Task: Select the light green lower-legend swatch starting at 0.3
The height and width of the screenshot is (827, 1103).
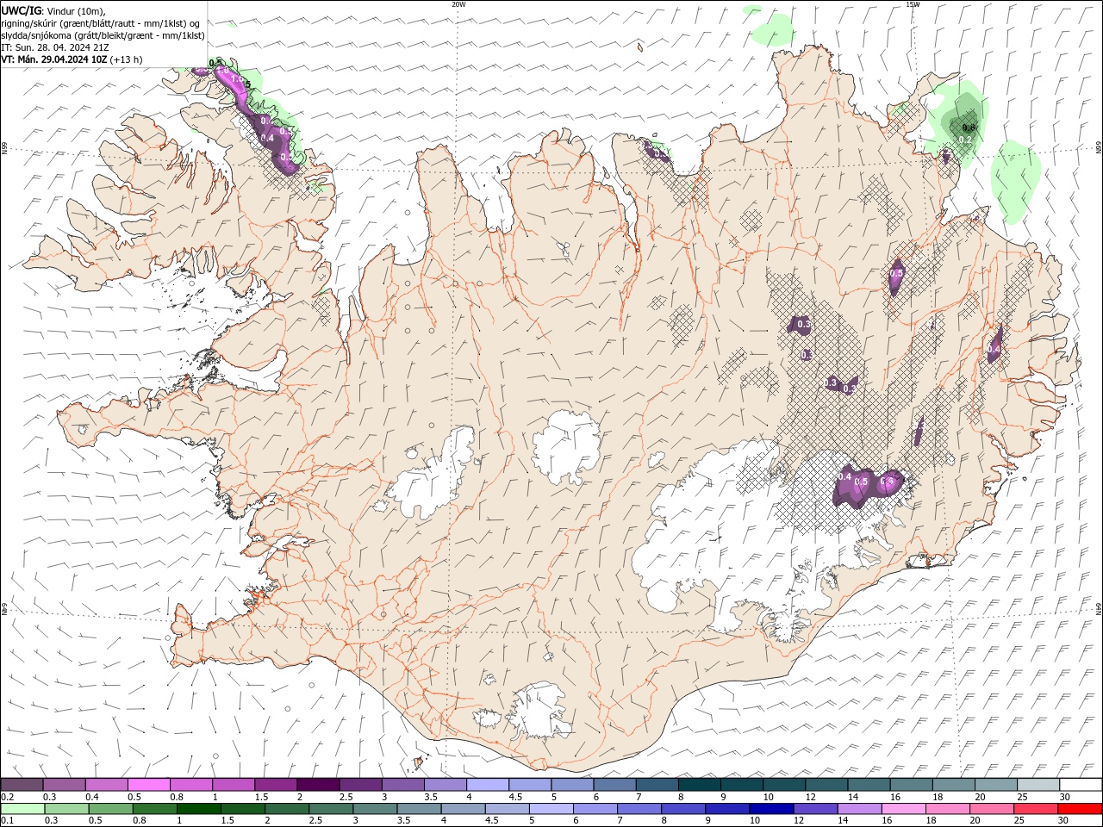Action: (x=66, y=809)
